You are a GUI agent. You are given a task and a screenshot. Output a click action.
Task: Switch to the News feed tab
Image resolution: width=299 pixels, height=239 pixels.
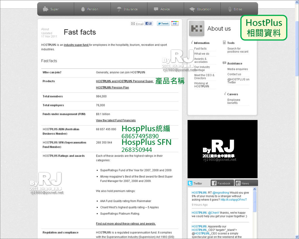pos(246,183)
